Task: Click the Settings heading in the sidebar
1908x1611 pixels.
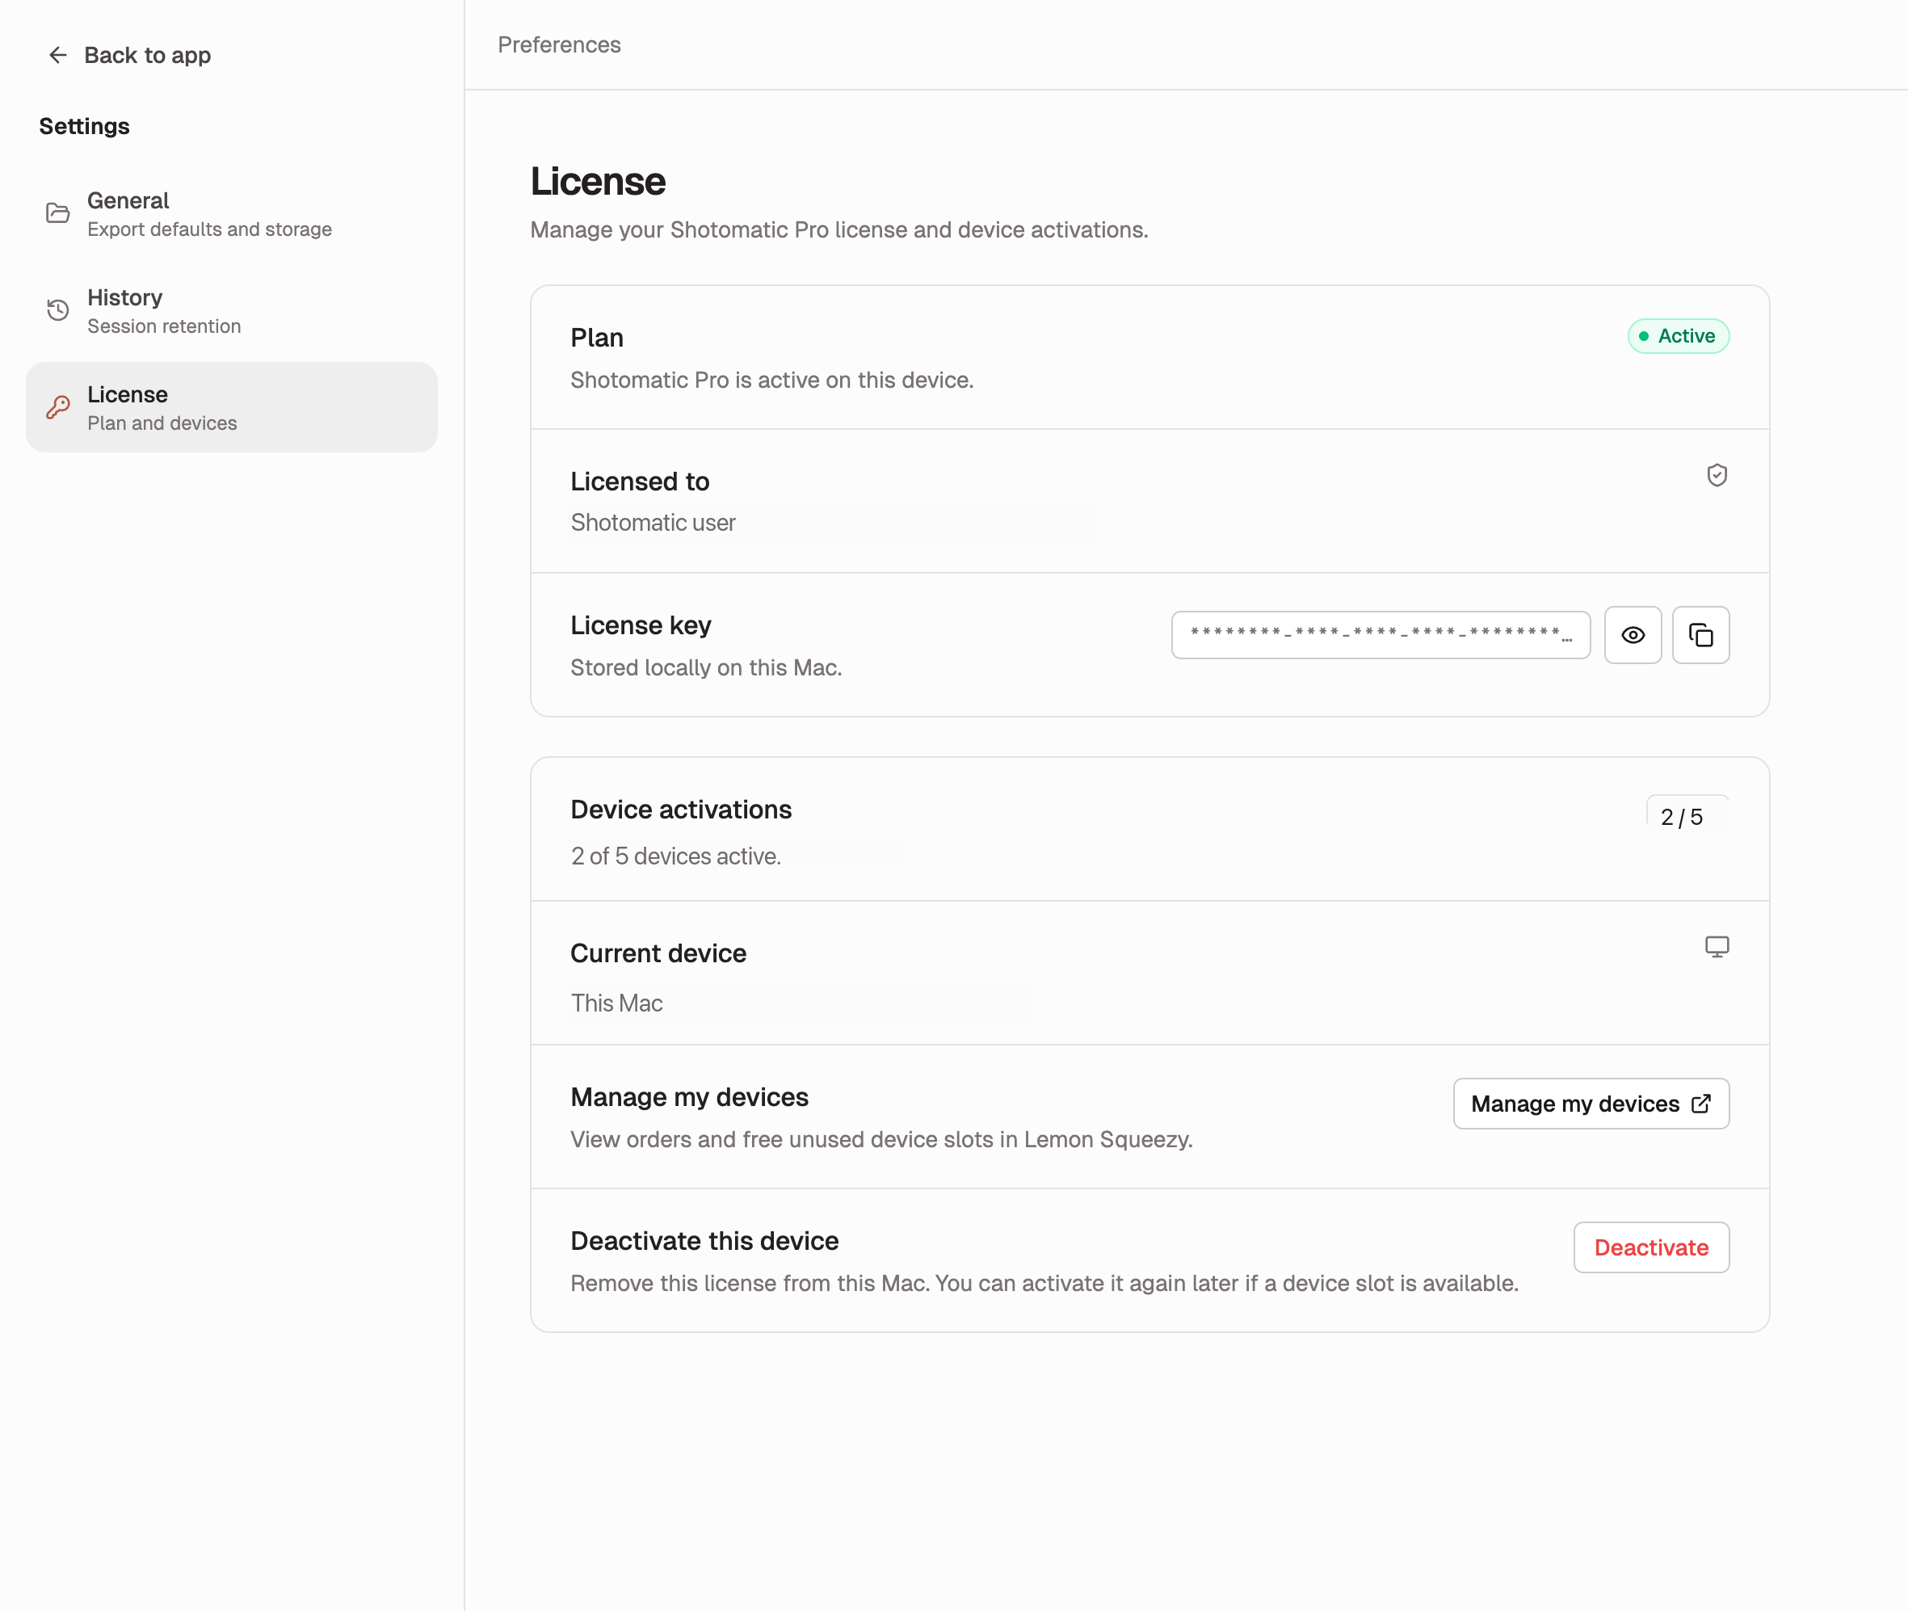Action: tap(84, 126)
